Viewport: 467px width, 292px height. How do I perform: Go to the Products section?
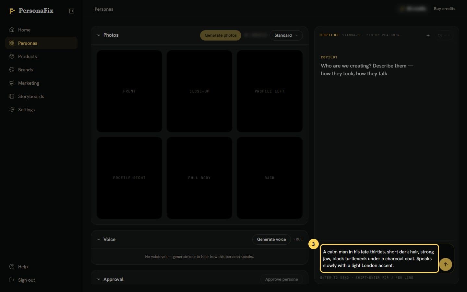point(41,56)
